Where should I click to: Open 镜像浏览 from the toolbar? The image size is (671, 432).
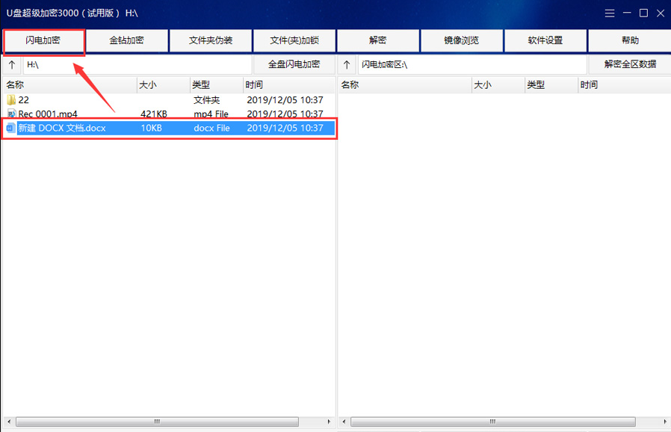(x=461, y=40)
